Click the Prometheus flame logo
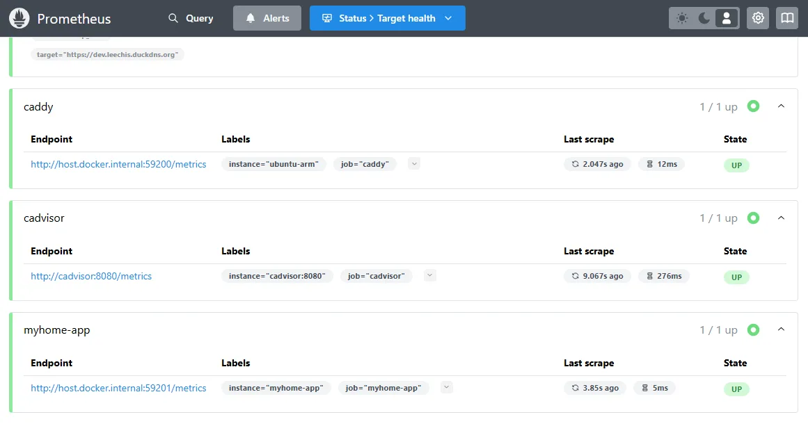808x424 pixels. [19, 18]
